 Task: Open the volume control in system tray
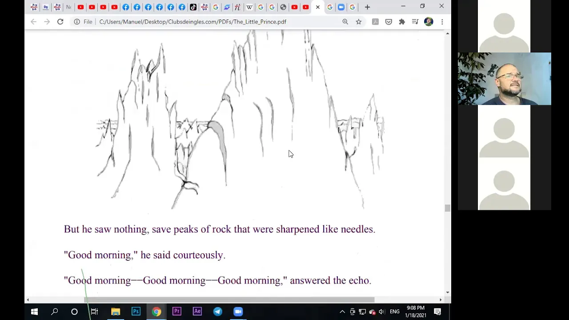click(x=381, y=312)
